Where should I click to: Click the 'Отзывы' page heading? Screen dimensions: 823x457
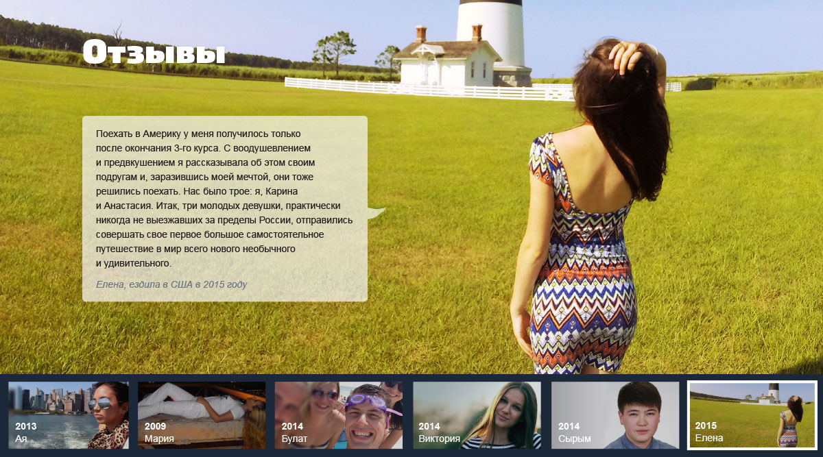tap(154, 53)
